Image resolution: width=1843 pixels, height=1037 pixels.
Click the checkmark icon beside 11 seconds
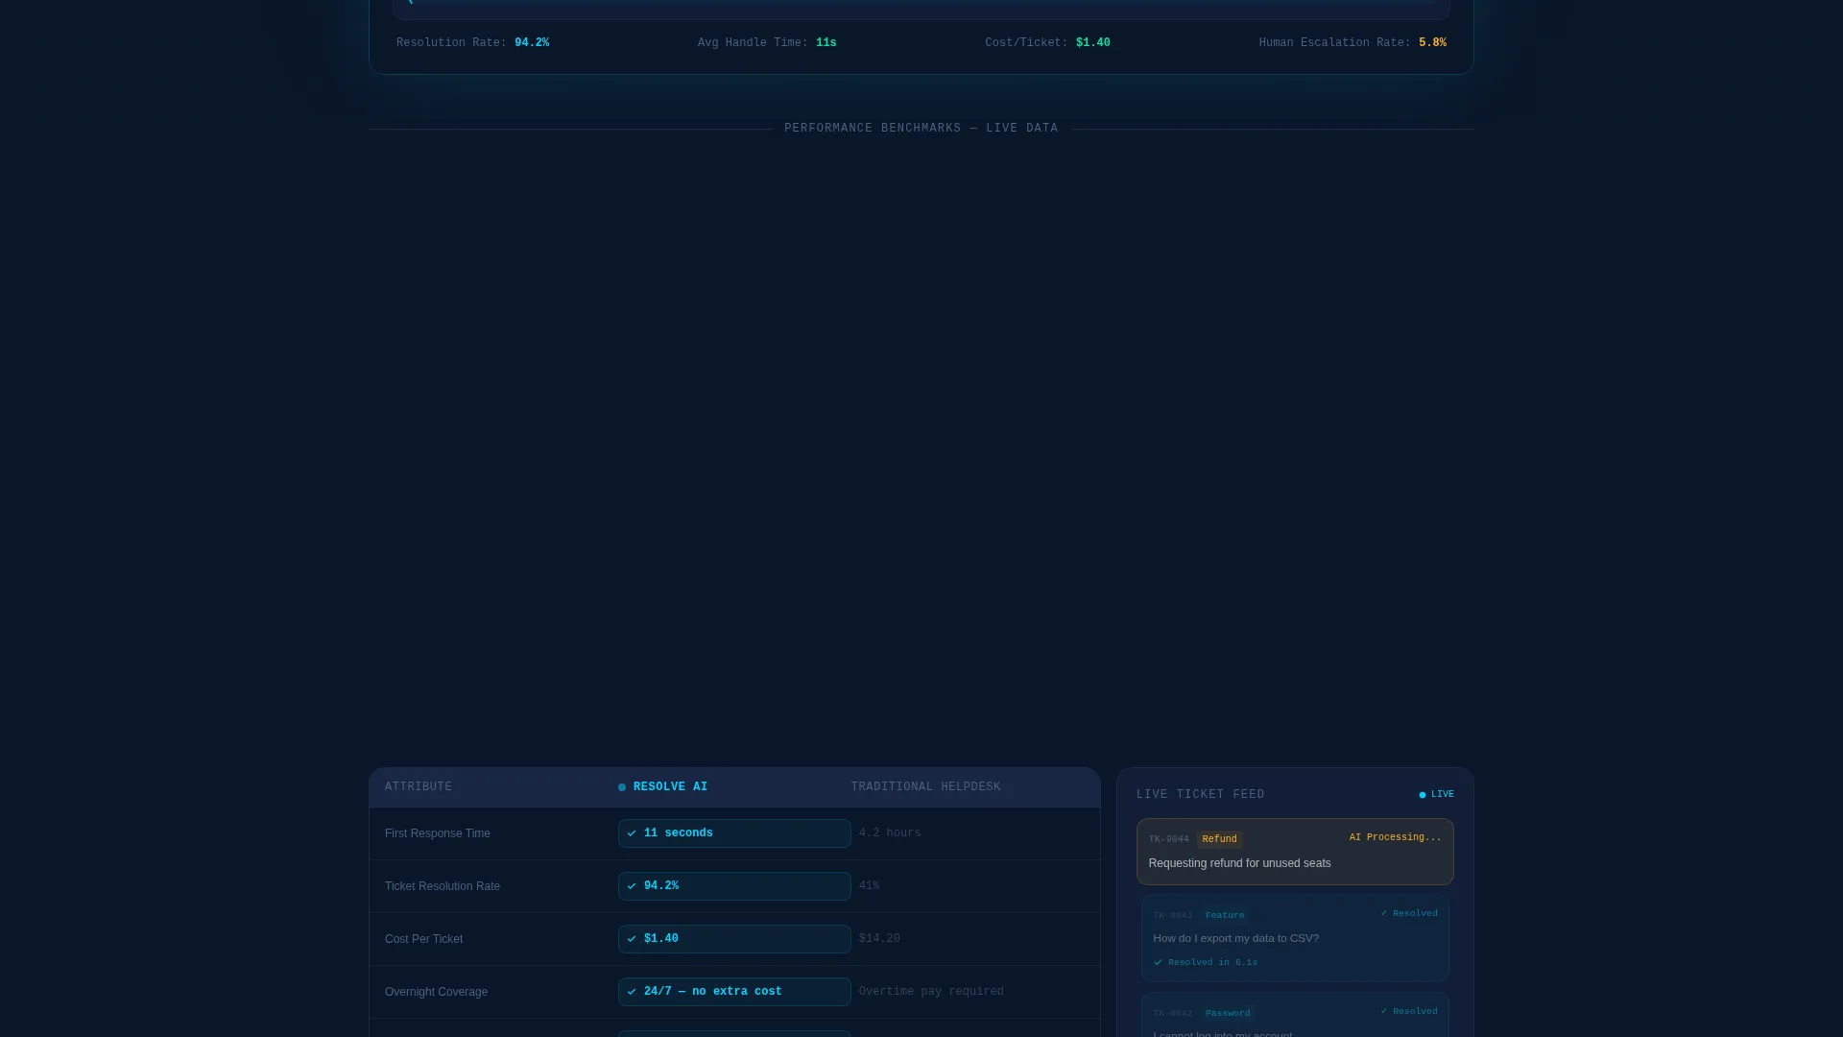coord(632,833)
